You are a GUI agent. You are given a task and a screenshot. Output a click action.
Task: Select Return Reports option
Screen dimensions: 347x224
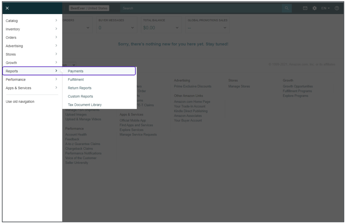pos(79,88)
